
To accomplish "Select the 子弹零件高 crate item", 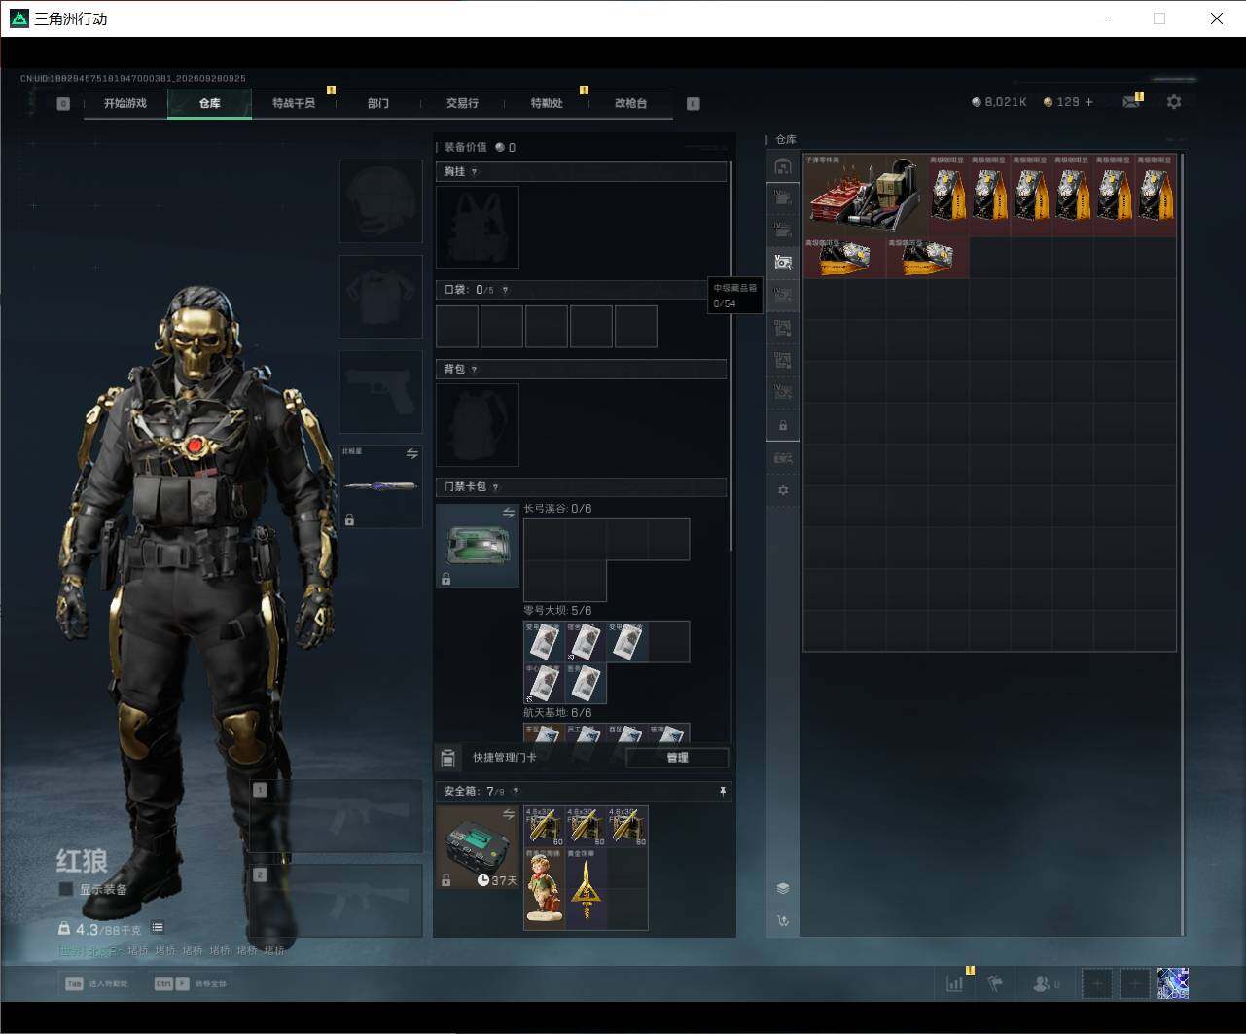I will pos(866,195).
